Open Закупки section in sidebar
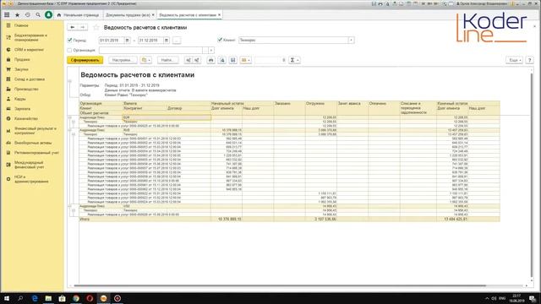The image size is (541, 304). tap(21, 69)
